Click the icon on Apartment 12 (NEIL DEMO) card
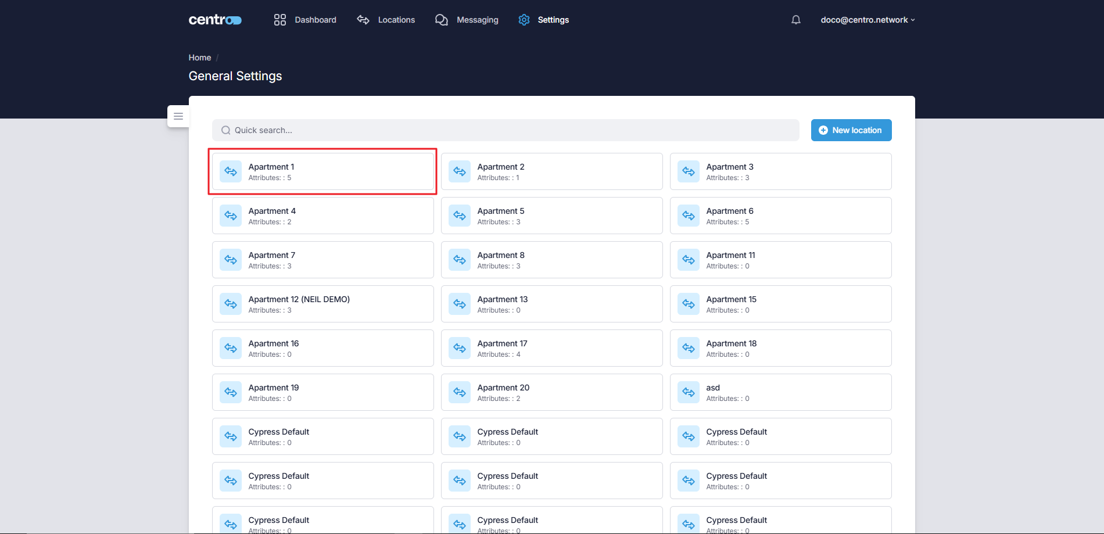Image resolution: width=1104 pixels, height=534 pixels. pyautogui.click(x=231, y=304)
